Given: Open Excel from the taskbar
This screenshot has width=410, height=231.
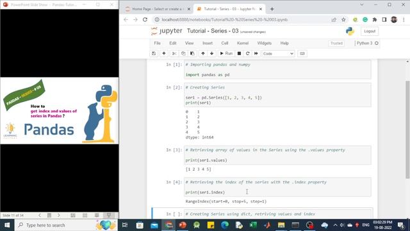Looking at the screenshot, I should click(253, 225).
